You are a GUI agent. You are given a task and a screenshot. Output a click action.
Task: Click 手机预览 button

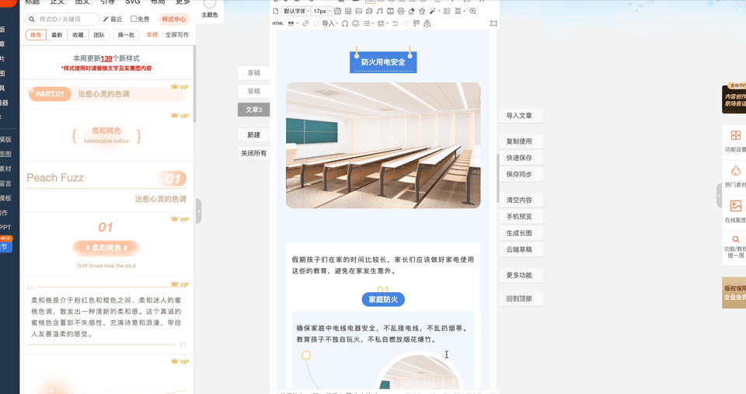coord(521,217)
